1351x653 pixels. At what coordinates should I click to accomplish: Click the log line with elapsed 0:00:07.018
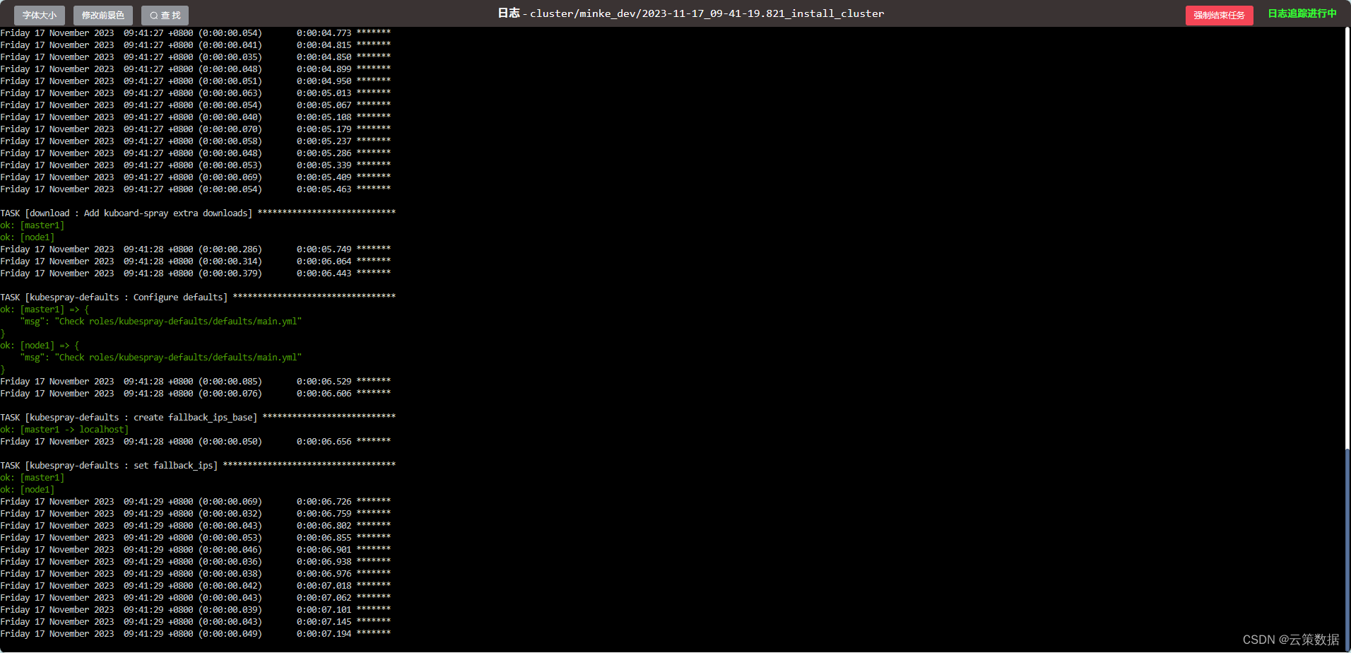(196, 585)
